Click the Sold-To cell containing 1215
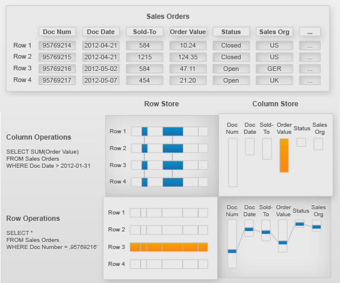Screen dimensions: 340x283 (x=144, y=57)
